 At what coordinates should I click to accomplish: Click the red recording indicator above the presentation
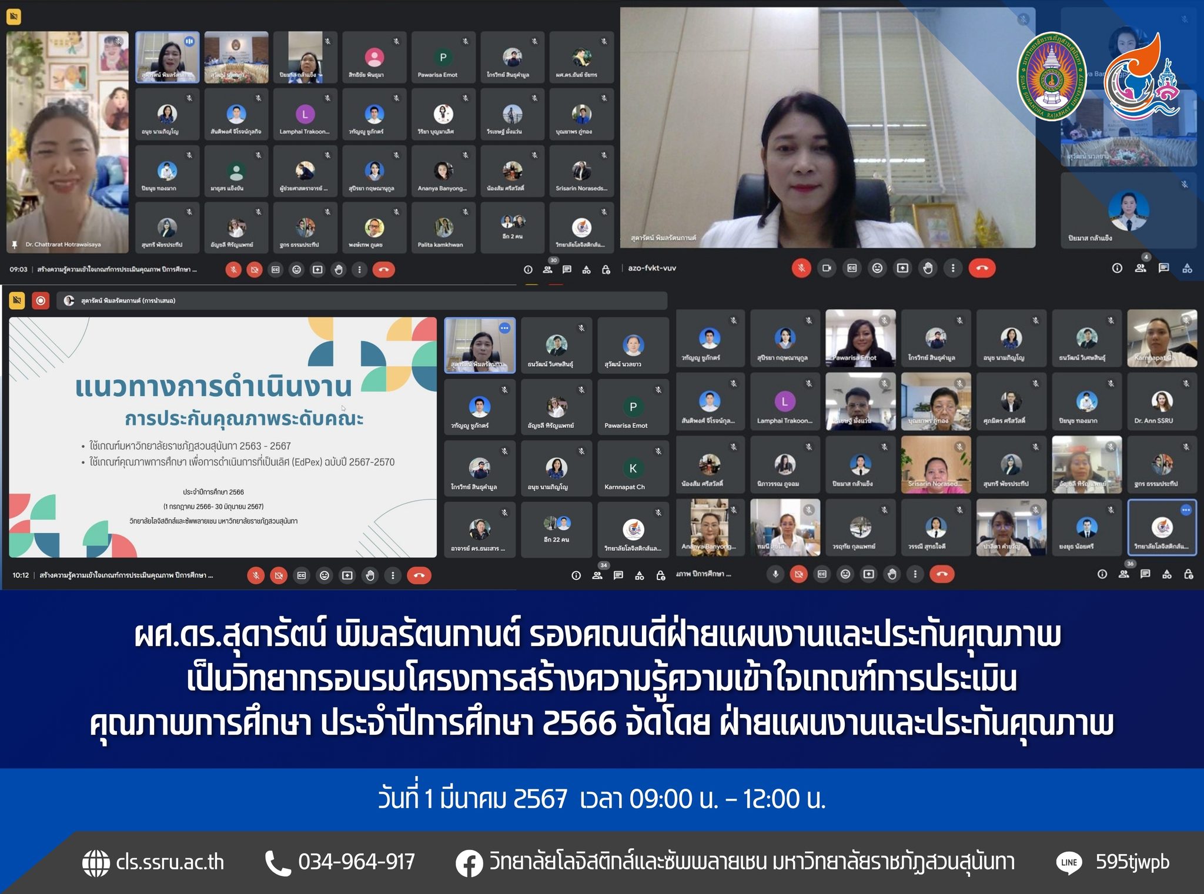(x=41, y=301)
